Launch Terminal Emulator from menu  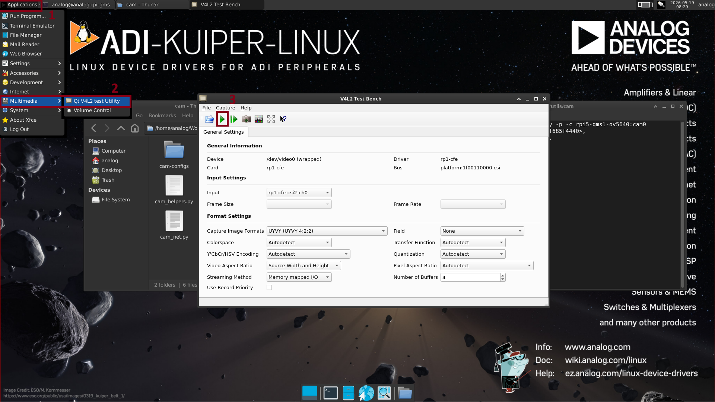[x=32, y=26]
